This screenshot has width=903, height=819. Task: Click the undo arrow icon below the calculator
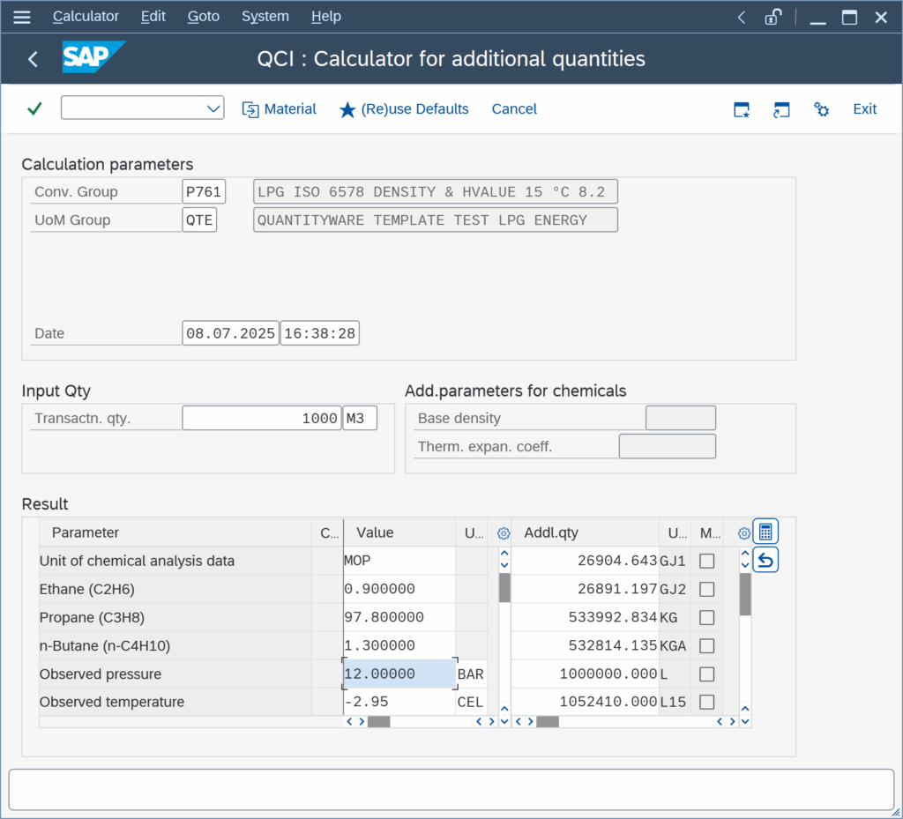pyautogui.click(x=765, y=560)
